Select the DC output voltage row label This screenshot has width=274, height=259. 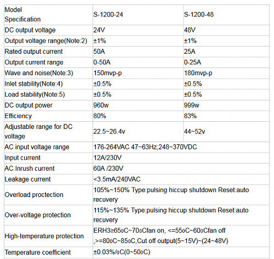point(30,30)
